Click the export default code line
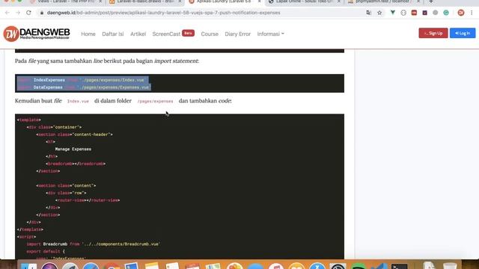479x269 pixels. coord(46,252)
